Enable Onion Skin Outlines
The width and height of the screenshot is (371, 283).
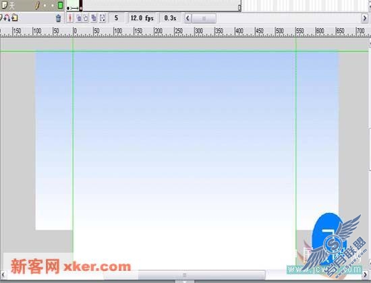(x=86, y=18)
